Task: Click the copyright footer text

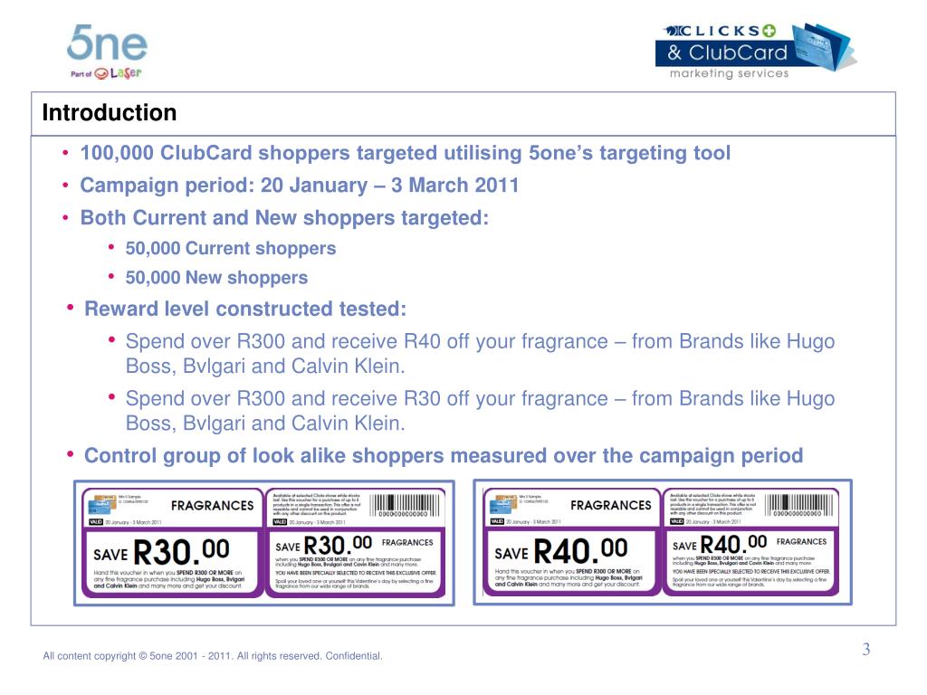Action: [x=213, y=655]
